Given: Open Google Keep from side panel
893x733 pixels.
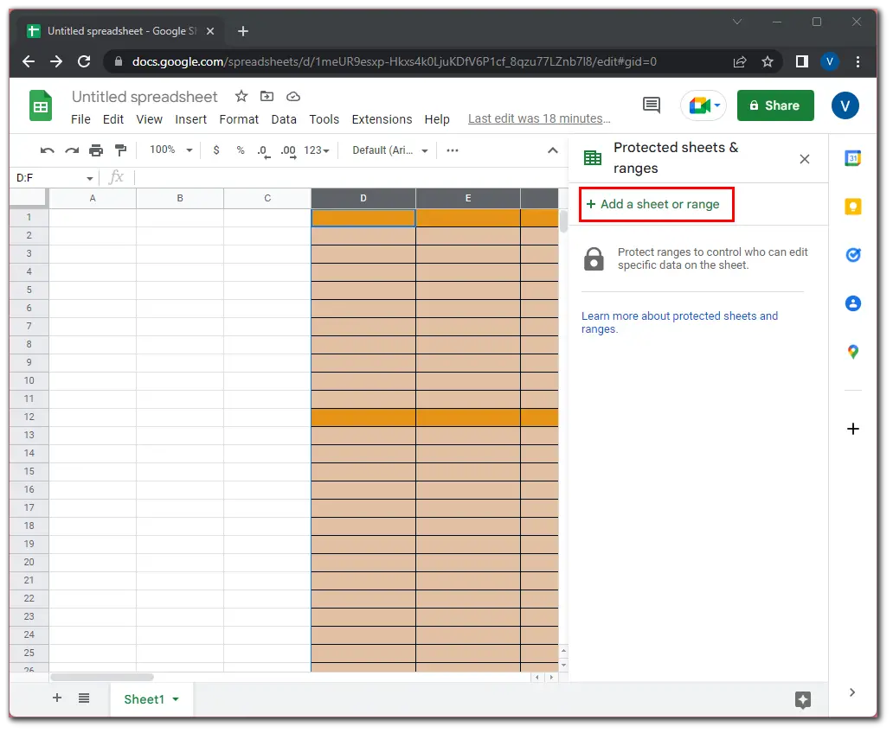Looking at the screenshot, I should [852, 207].
